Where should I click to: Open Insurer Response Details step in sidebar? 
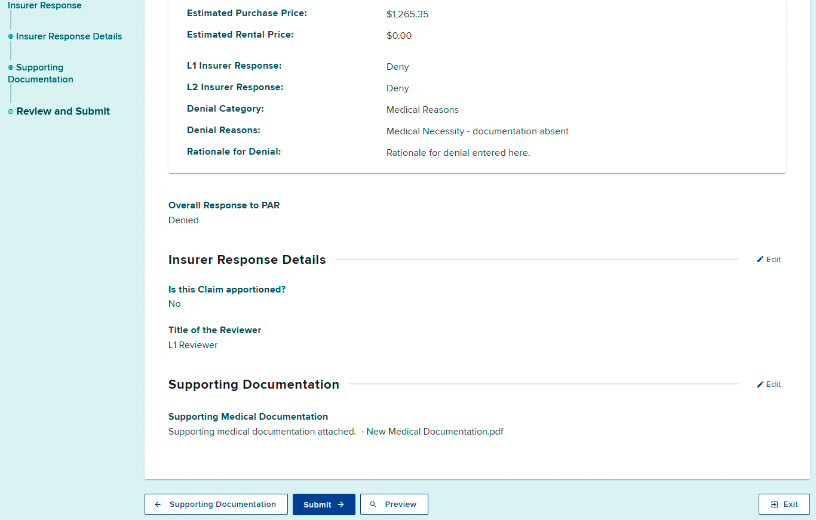pyautogui.click(x=69, y=36)
